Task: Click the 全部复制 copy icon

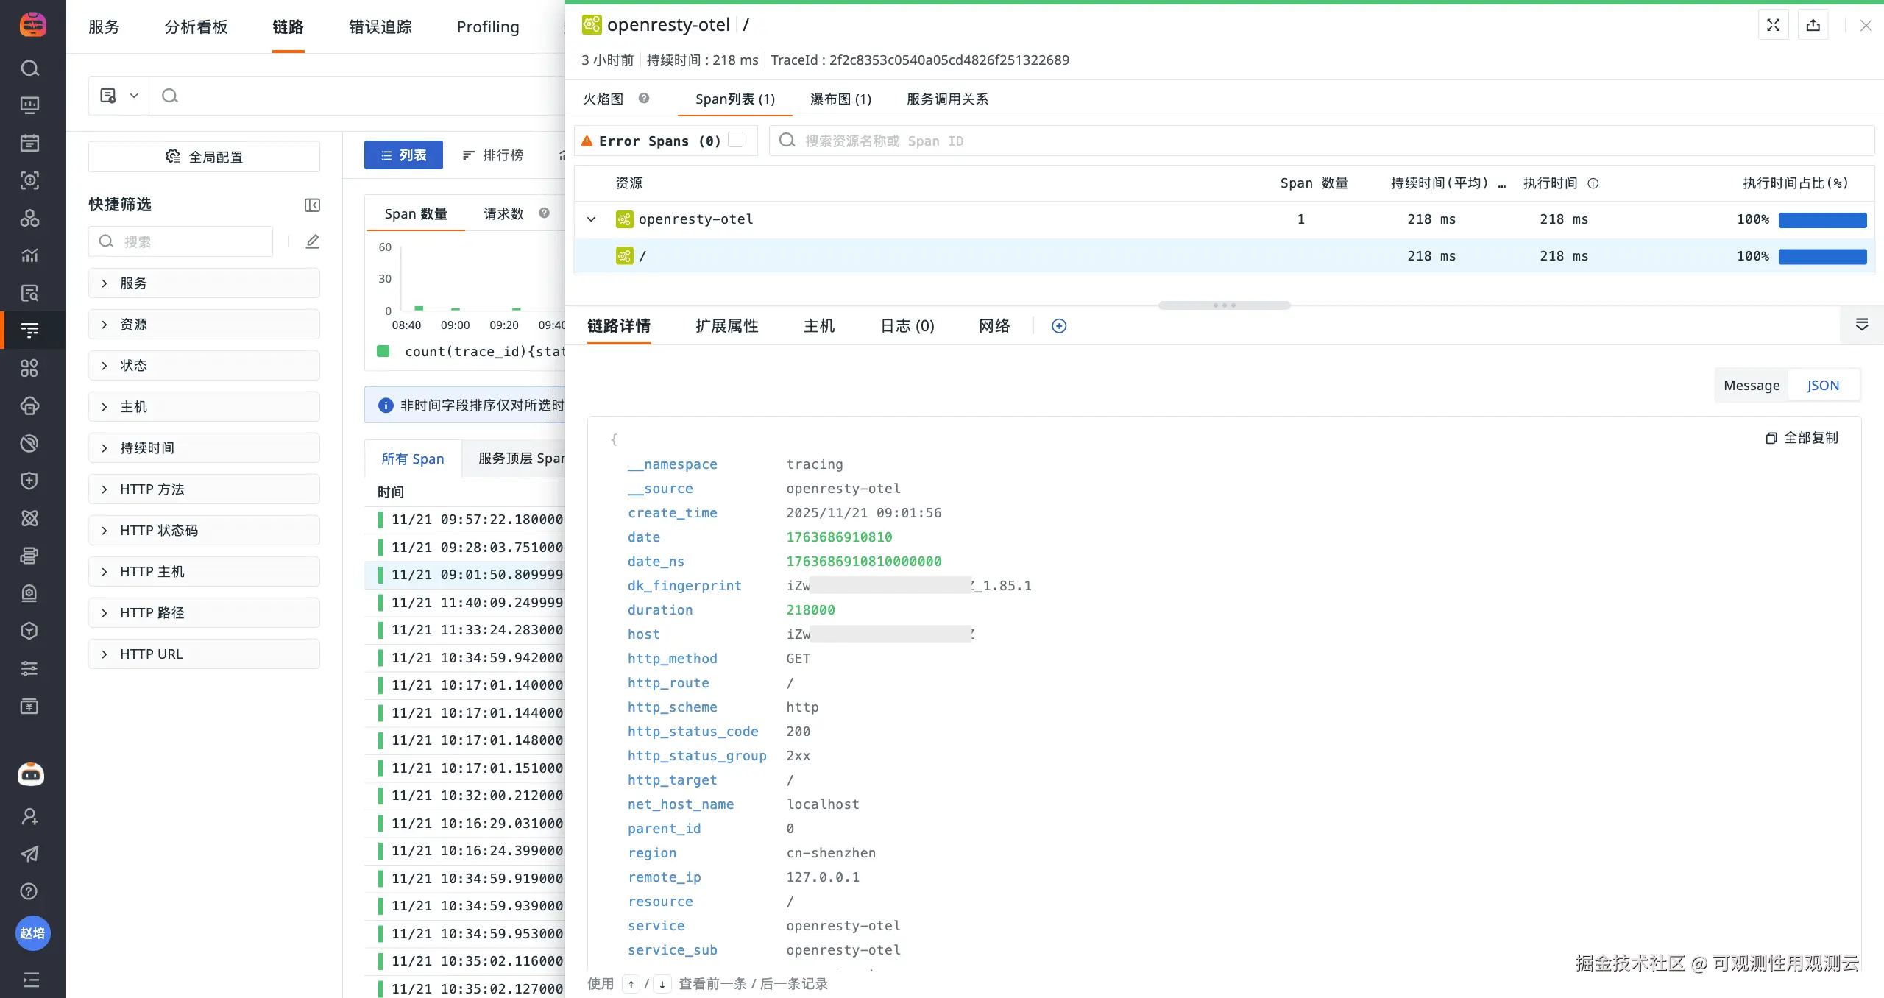Action: [1771, 438]
